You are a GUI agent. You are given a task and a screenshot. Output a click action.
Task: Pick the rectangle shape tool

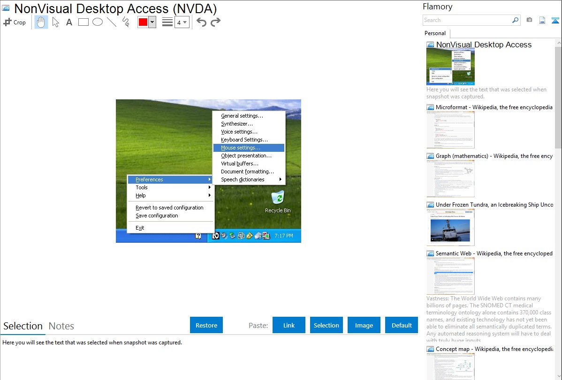click(83, 22)
